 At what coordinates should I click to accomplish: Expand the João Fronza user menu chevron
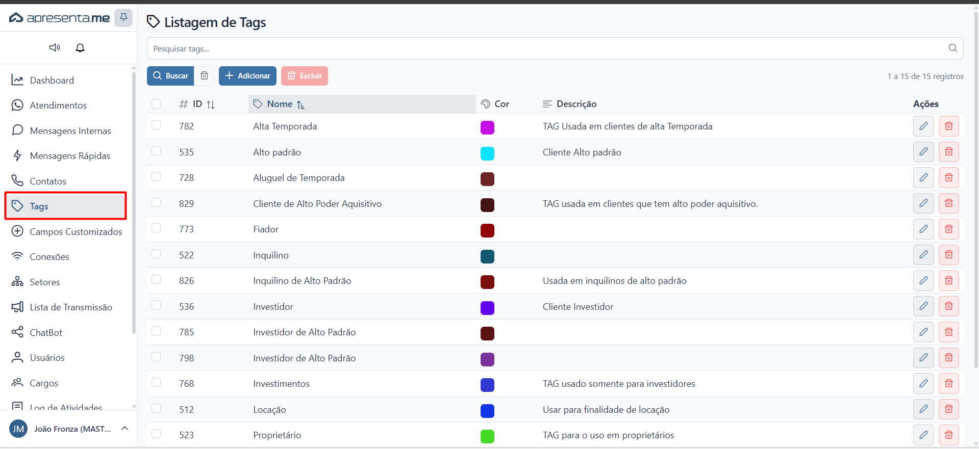[x=125, y=429]
